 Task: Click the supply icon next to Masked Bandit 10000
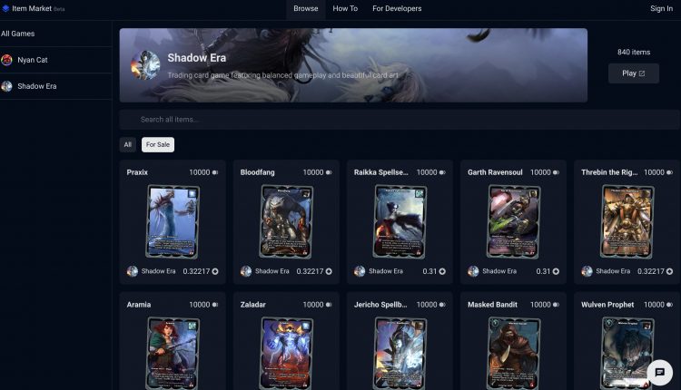[x=556, y=305]
